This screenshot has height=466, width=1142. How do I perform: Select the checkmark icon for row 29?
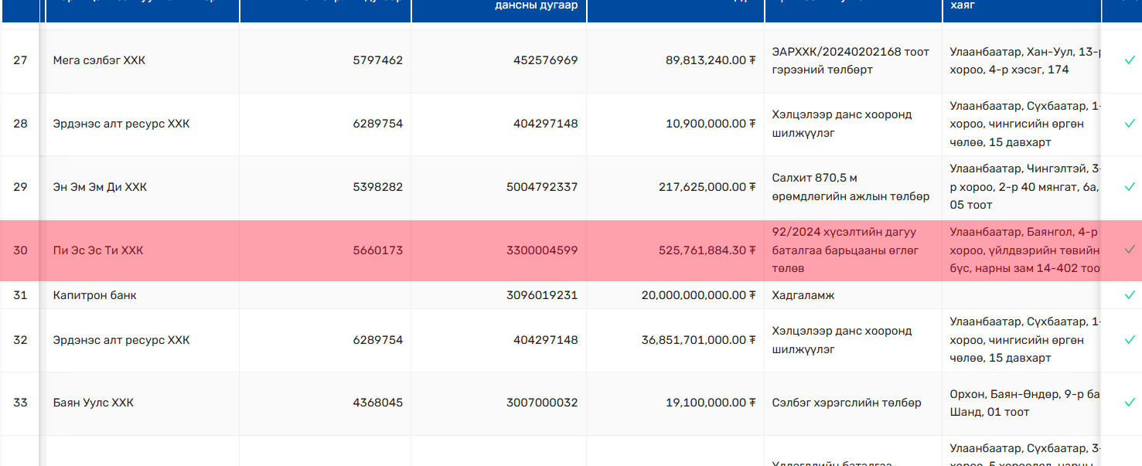click(x=1130, y=187)
